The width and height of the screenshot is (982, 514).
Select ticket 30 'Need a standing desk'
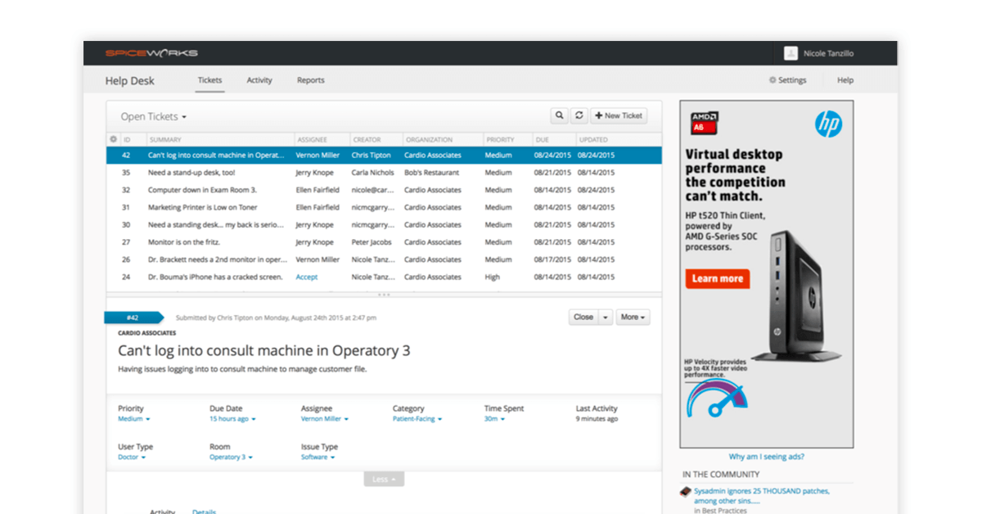click(x=384, y=224)
